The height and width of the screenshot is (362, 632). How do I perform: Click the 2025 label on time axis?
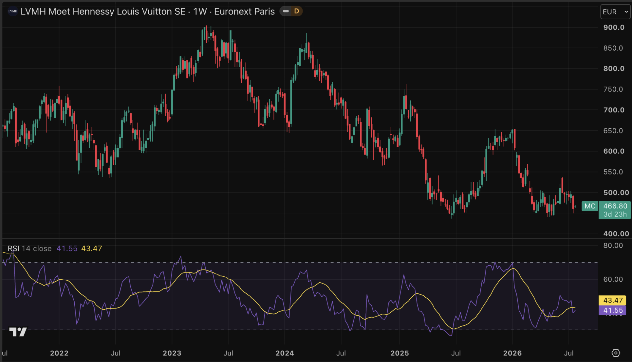[400, 353]
